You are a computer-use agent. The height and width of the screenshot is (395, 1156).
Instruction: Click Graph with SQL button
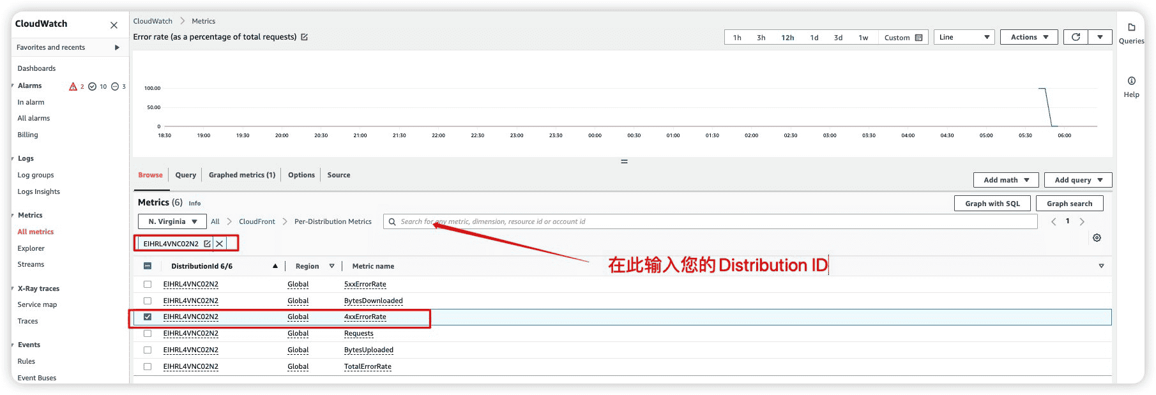coord(992,204)
